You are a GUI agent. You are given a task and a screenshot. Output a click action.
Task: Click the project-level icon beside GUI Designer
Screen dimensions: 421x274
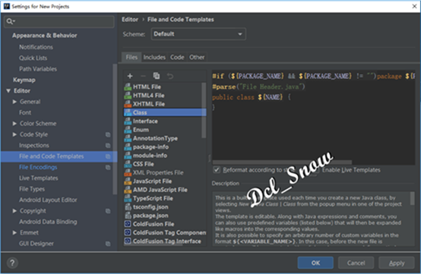[x=108, y=244]
